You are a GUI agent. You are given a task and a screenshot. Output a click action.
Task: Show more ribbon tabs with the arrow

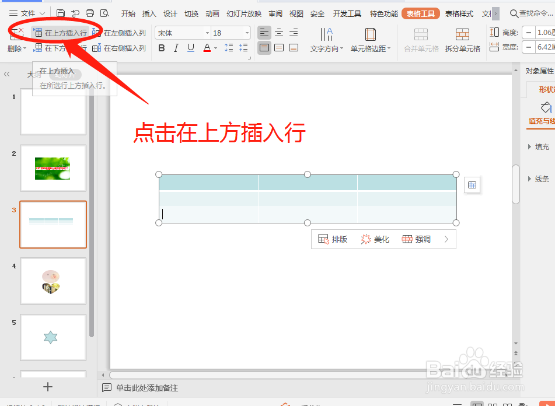(x=495, y=14)
